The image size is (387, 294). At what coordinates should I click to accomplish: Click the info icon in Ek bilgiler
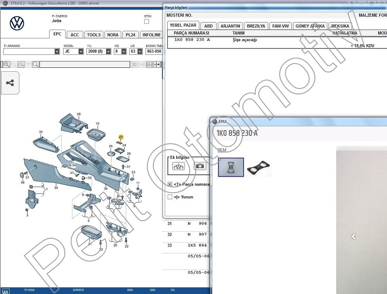pos(178,166)
